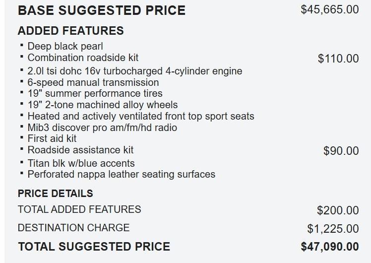Click the $45,665.00 base price amount
This screenshot has height=263, width=371.
pos(329,9)
